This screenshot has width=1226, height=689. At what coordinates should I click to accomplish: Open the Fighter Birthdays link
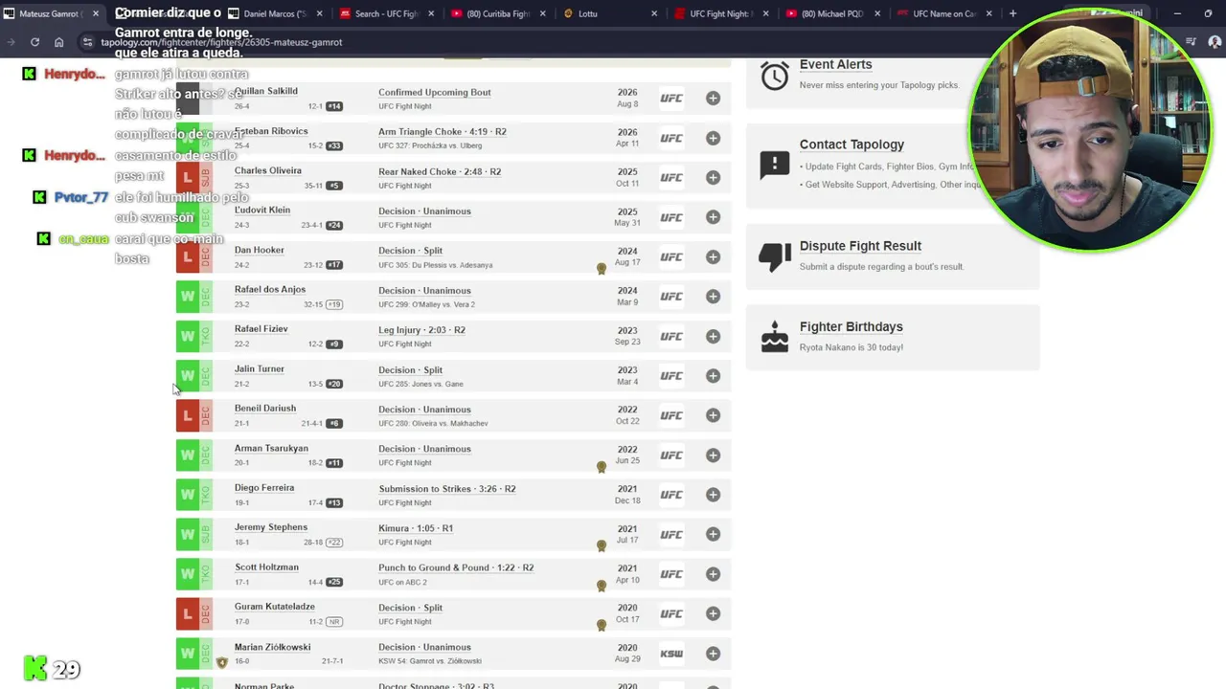851,327
